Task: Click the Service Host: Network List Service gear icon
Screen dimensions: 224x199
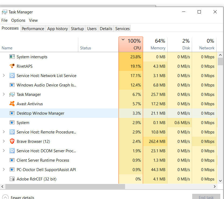Action: point(12,75)
